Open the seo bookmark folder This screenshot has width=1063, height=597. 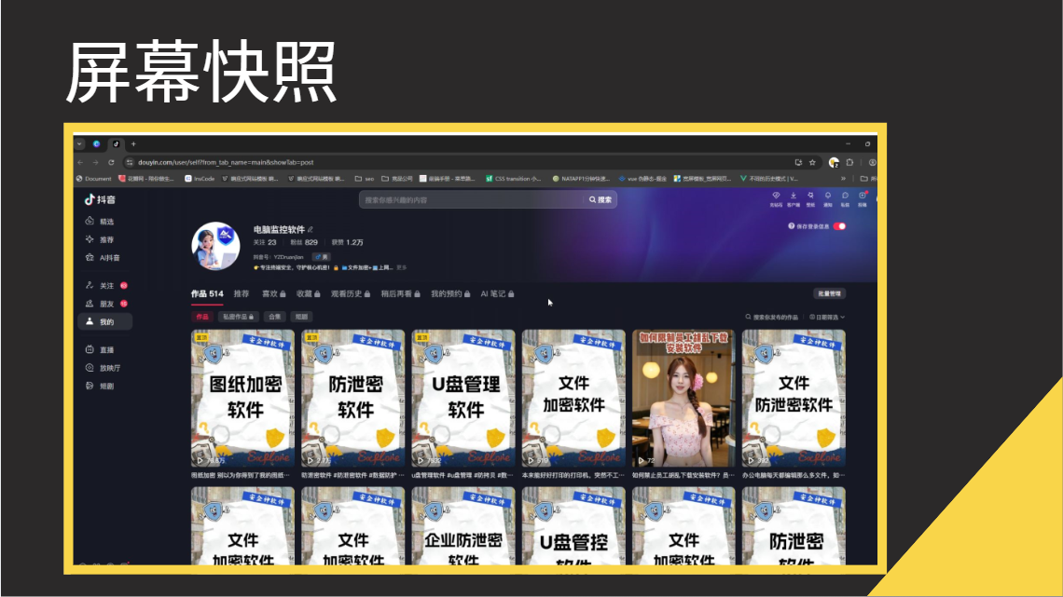[x=365, y=179]
